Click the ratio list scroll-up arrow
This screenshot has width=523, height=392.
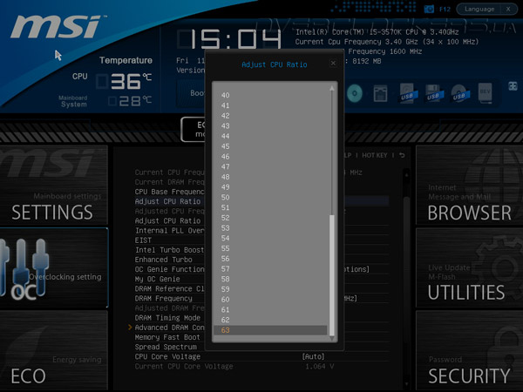(332, 88)
